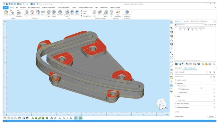The image size is (218, 124).
Task: Toggle the Planar holes checkbox
Action: click(179, 93)
